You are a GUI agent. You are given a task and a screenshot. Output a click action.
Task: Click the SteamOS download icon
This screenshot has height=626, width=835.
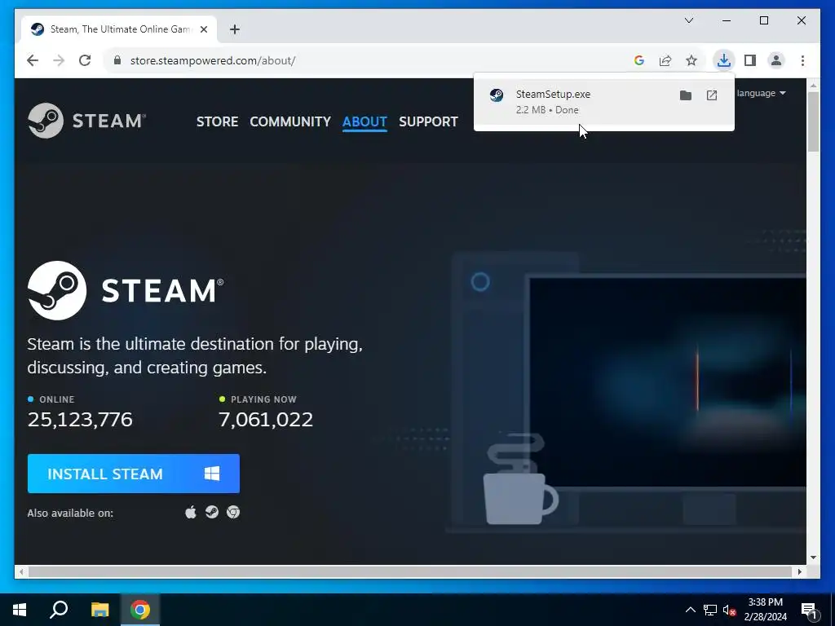pyautogui.click(x=212, y=512)
